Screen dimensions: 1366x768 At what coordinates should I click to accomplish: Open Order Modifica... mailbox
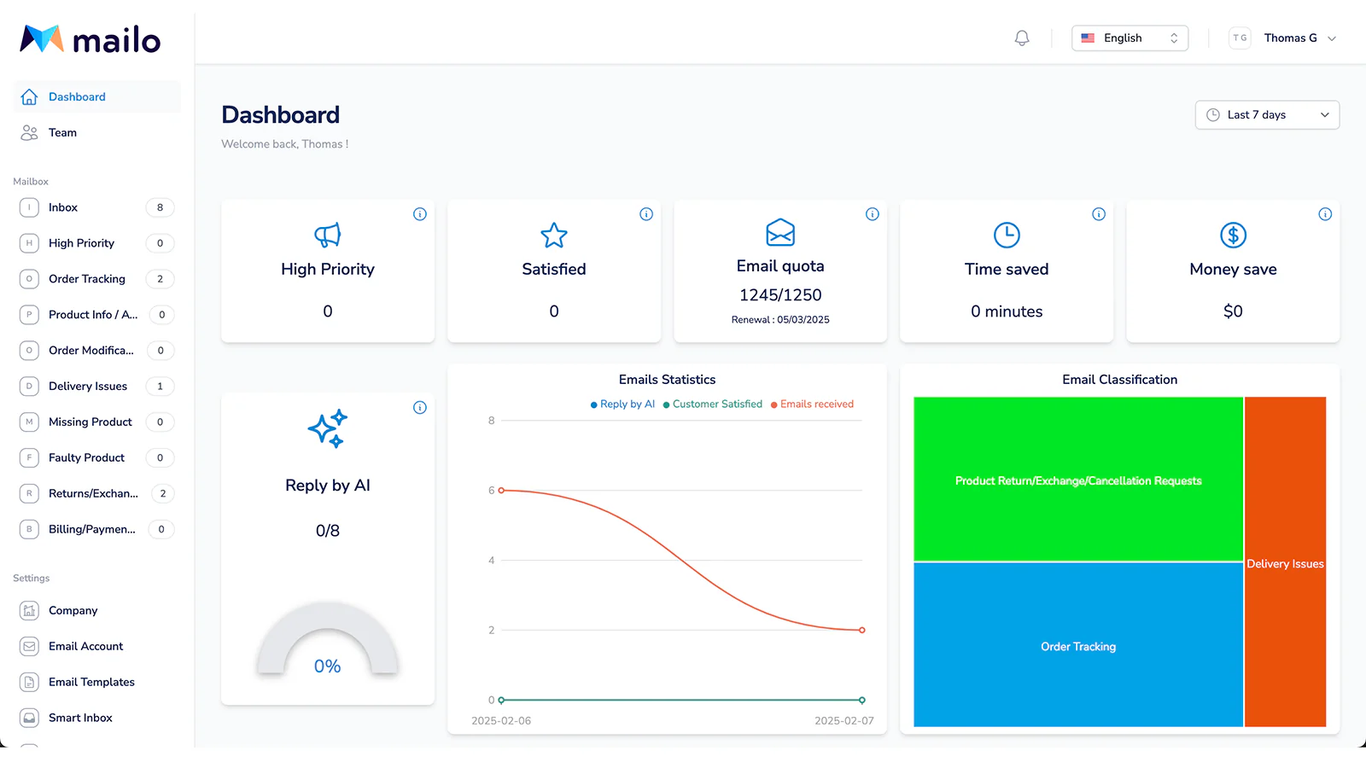(97, 351)
